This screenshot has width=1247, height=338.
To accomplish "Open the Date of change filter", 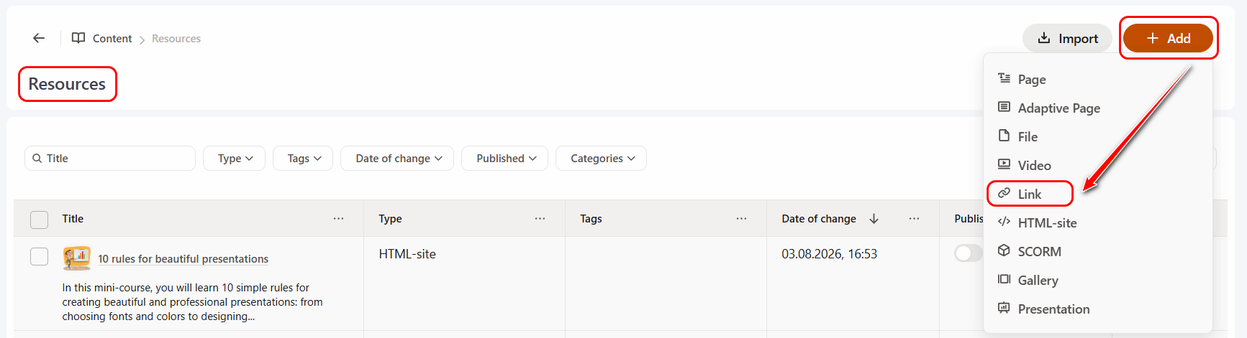I will tap(397, 159).
